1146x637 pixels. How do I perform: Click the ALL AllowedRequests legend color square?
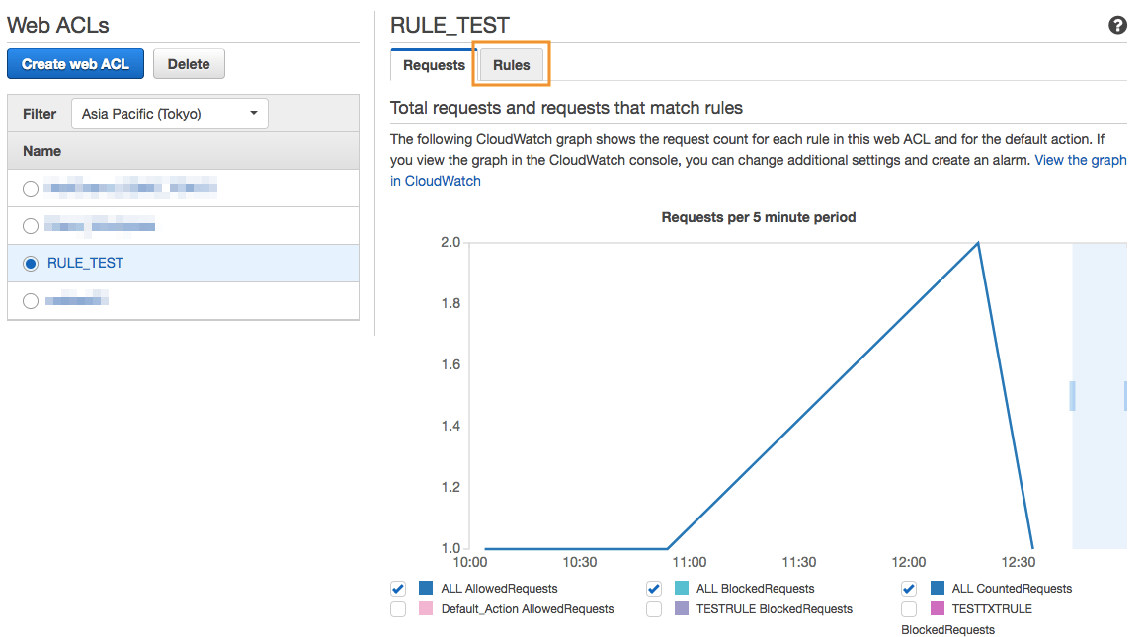coord(426,589)
